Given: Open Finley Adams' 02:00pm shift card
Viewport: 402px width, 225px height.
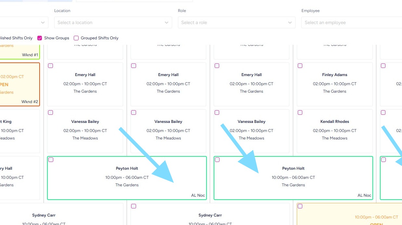Looking at the screenshot, I should click(334, 84).
